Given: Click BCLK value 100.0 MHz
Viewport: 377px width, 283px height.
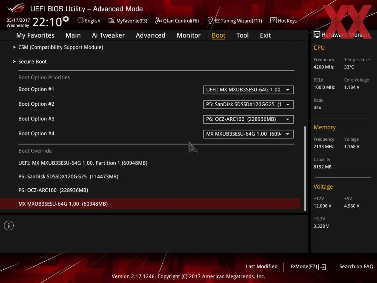Looking at the screenshot, I should coord(324,87).
